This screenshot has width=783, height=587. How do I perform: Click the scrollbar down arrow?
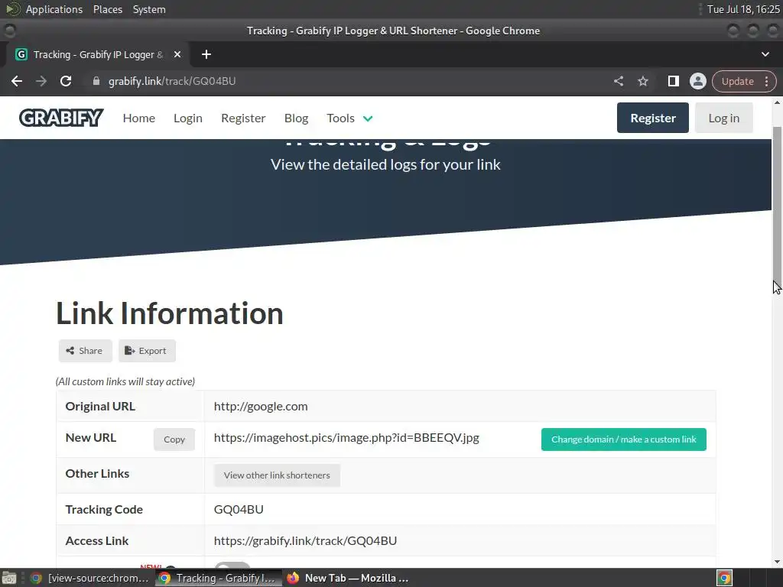coord(777,562)
